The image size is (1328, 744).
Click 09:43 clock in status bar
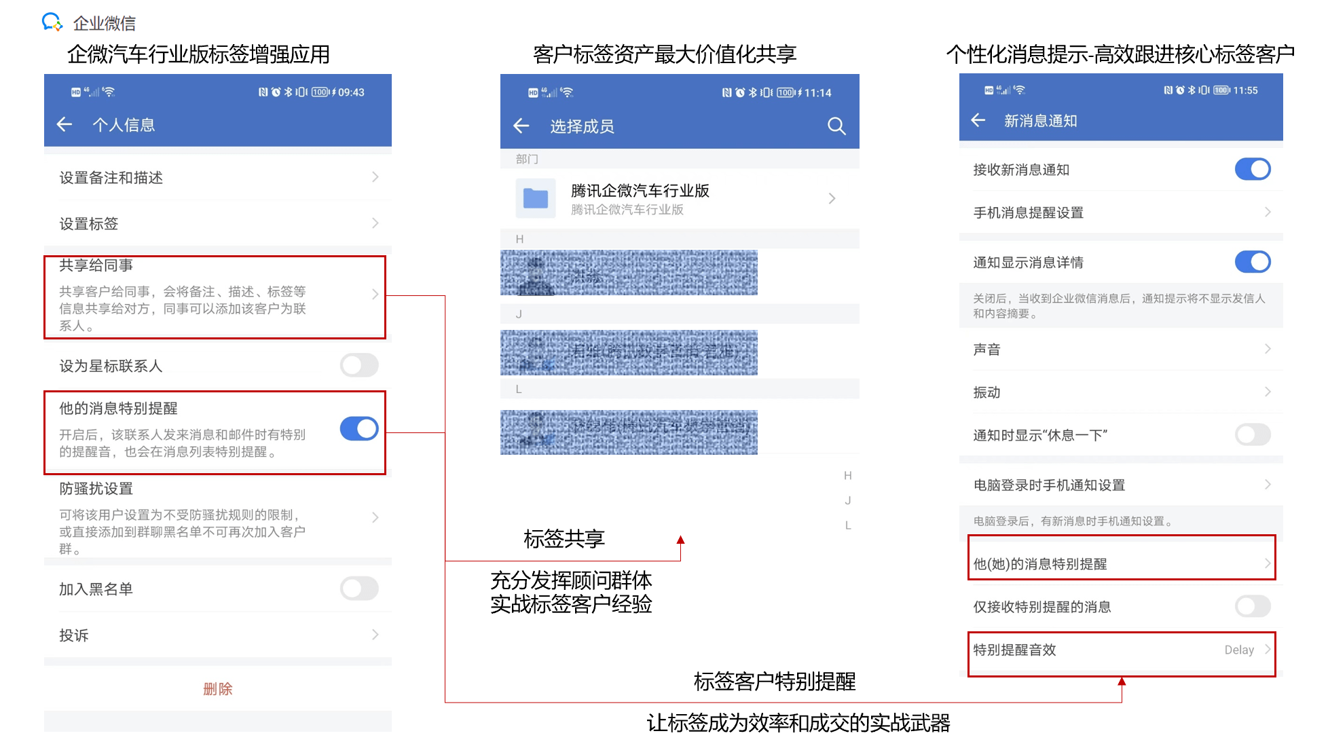351,92
